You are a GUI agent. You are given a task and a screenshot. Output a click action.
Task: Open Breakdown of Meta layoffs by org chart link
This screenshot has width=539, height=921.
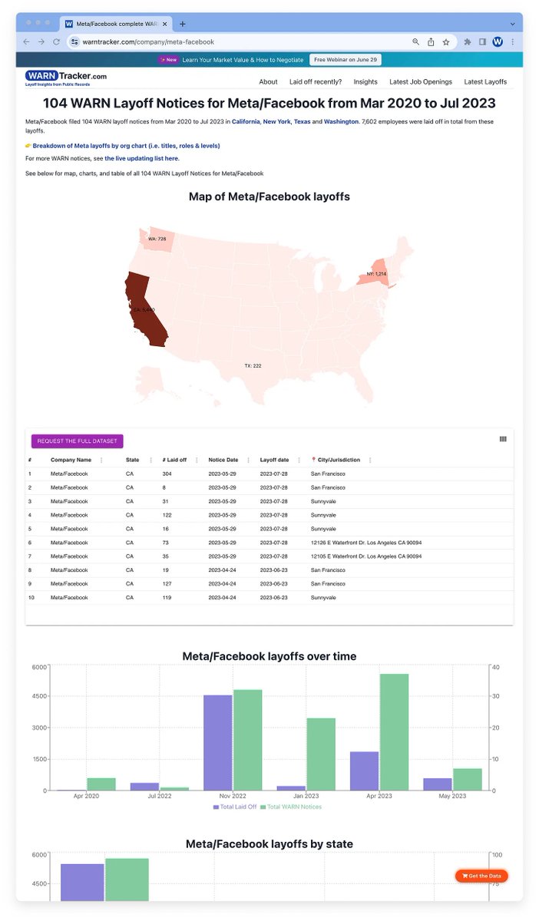pos(126,145)
